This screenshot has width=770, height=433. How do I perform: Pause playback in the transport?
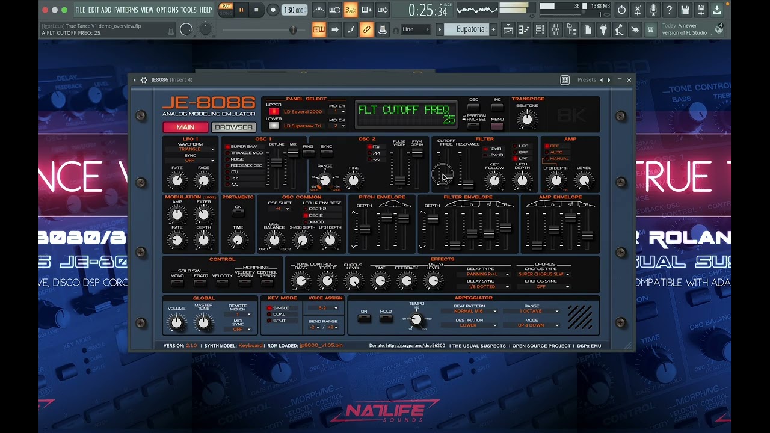241,10
